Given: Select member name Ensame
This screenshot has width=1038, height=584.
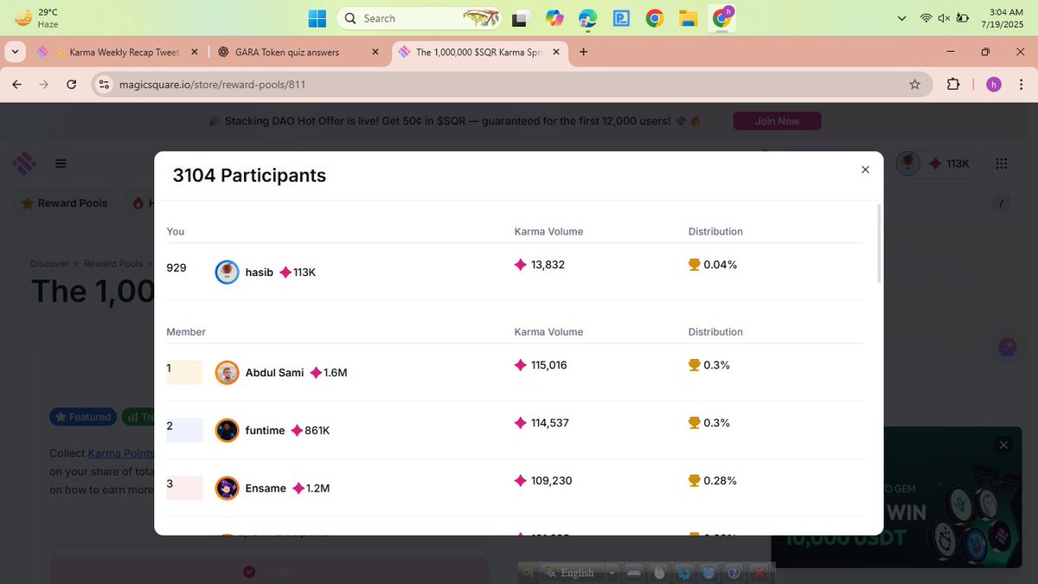Looking at the screenshot, I should [266, 488].
